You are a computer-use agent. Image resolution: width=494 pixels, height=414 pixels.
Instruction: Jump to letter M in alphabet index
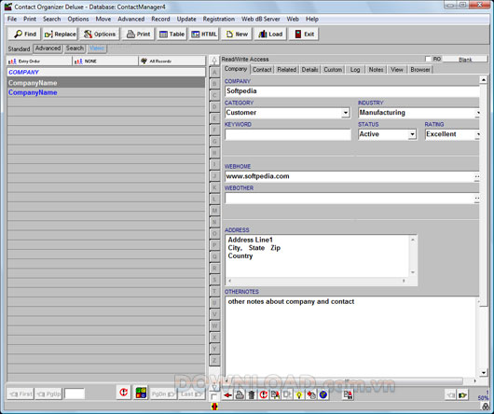tap(214, 211)
